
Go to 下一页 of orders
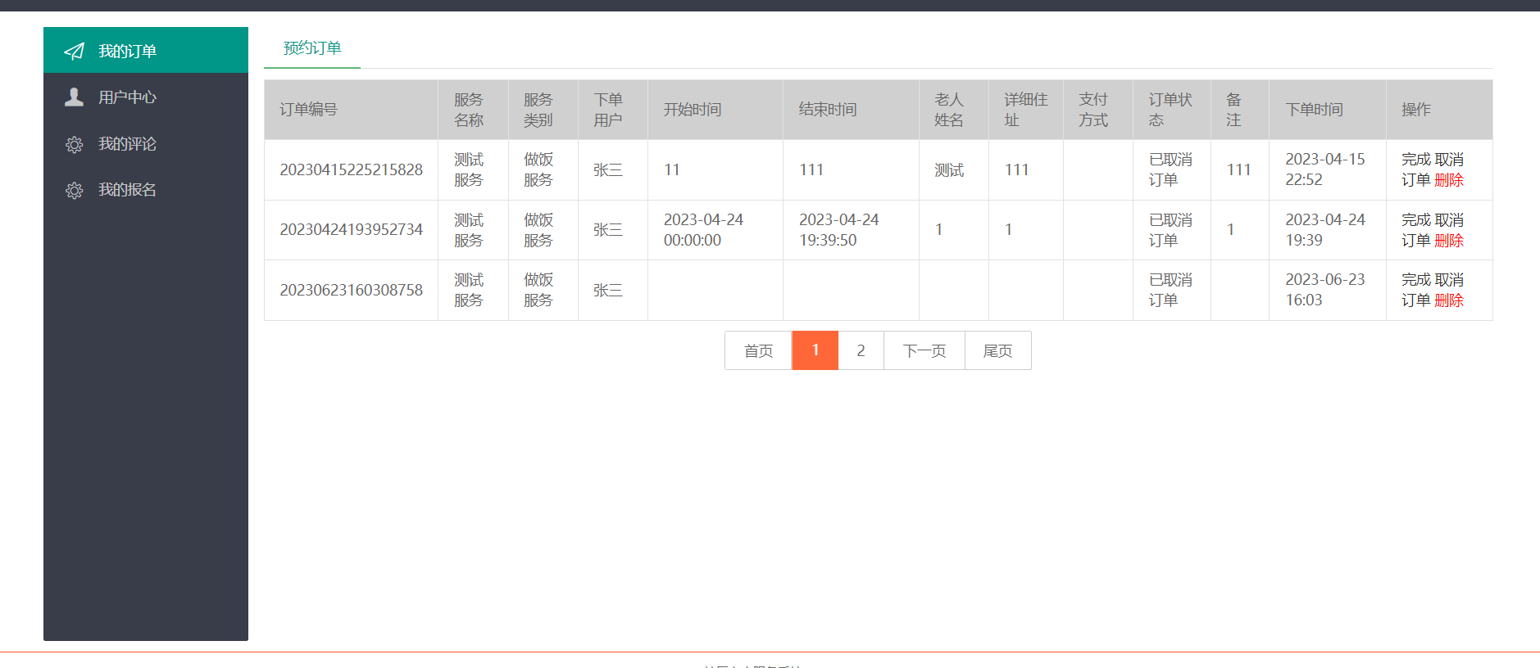pyautogui.click(x=924, y=350)
